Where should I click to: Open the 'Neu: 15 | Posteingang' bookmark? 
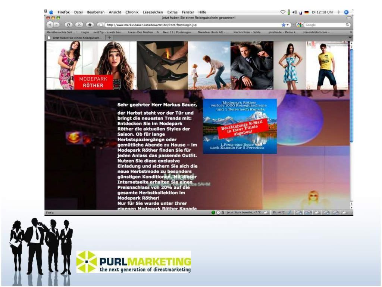click(178, 32)
